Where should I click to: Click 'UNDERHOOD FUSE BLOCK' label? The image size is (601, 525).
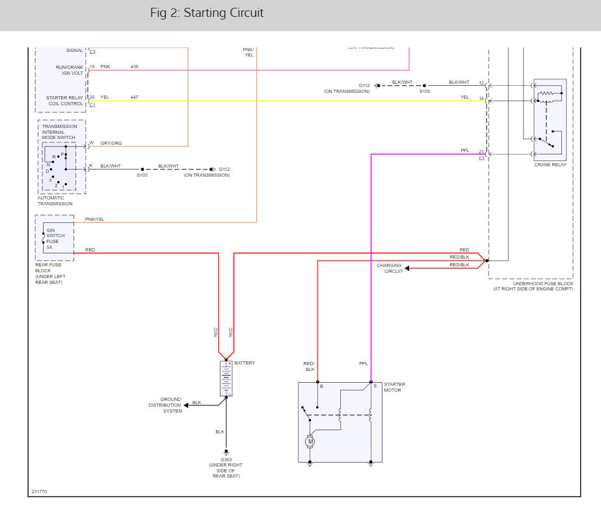pyautogui.click(x=542, y=284)
